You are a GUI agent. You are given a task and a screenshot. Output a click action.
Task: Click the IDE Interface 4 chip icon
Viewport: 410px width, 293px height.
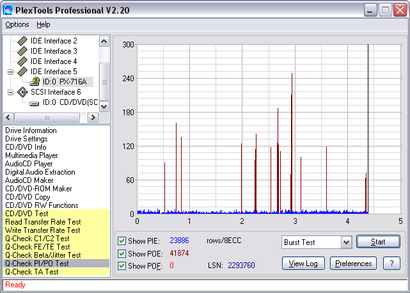pyautogui.click(x=22, y=61)
